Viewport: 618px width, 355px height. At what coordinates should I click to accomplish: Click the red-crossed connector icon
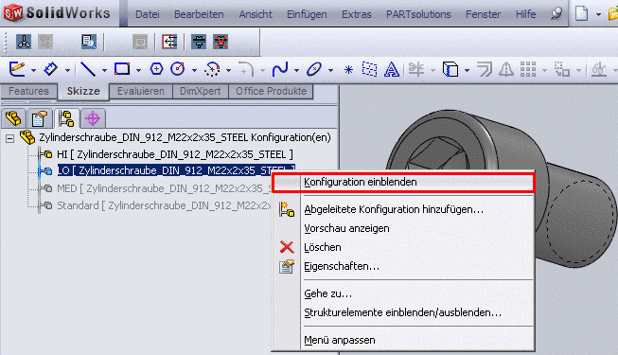click(x=221, y=42)
